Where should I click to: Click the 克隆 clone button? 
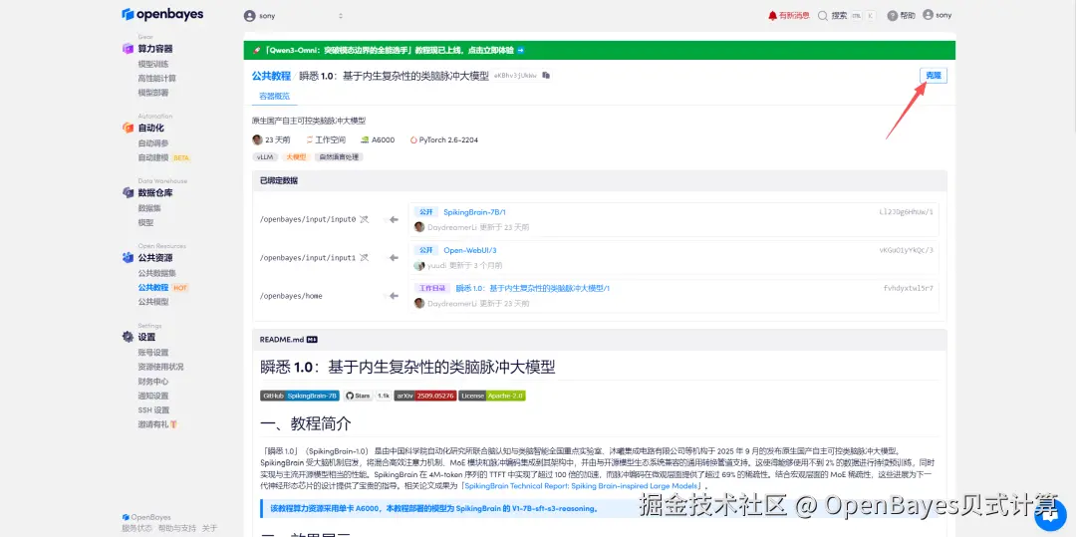pos(934,76)
